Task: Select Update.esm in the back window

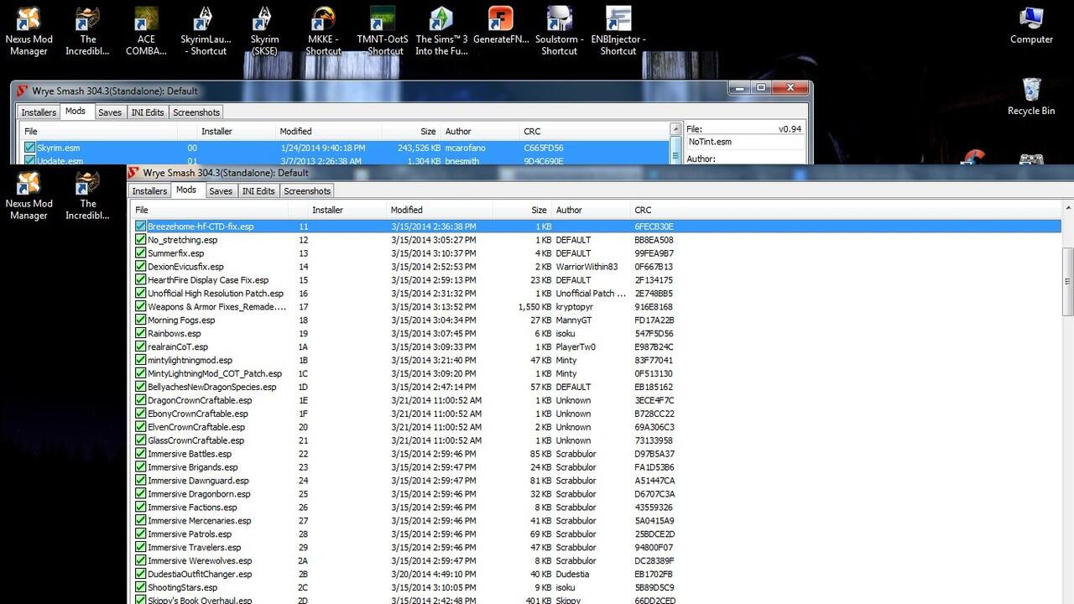Action: [345, 160]
